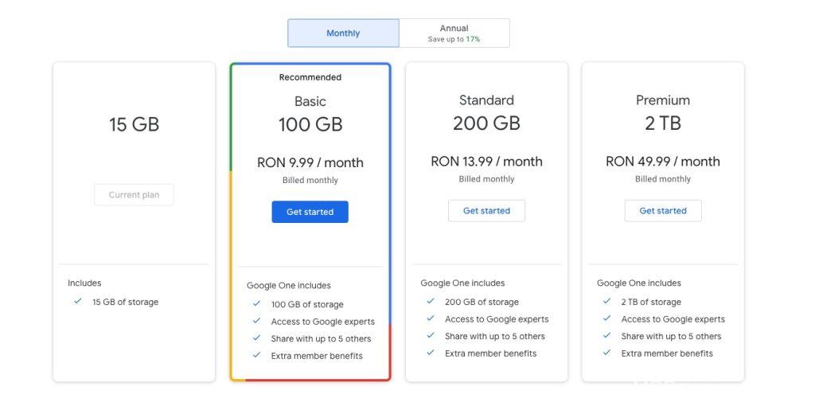815x414 pixels.
Task: Click the Current plan button
Action: [x=134, y=195]
